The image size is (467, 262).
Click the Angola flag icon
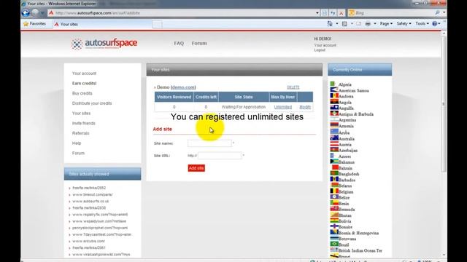point(334,102)
